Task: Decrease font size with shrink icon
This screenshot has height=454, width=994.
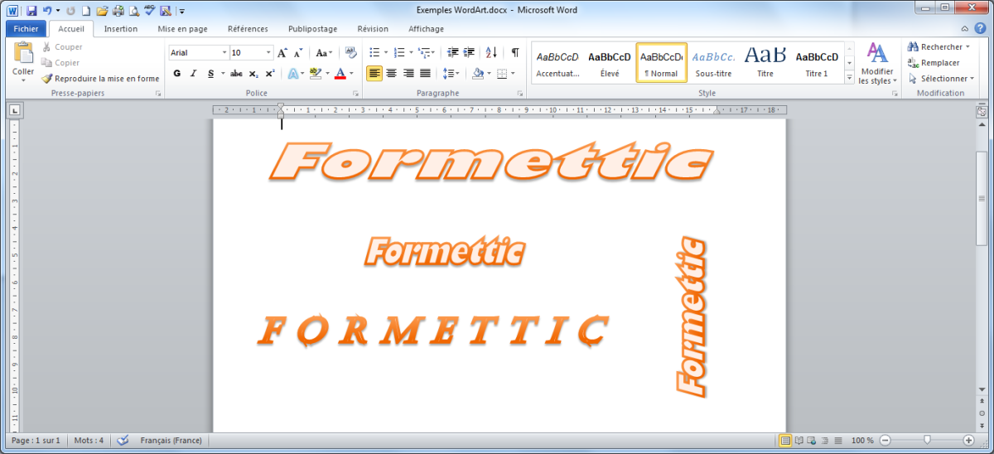Action: [x=297, y=52]
